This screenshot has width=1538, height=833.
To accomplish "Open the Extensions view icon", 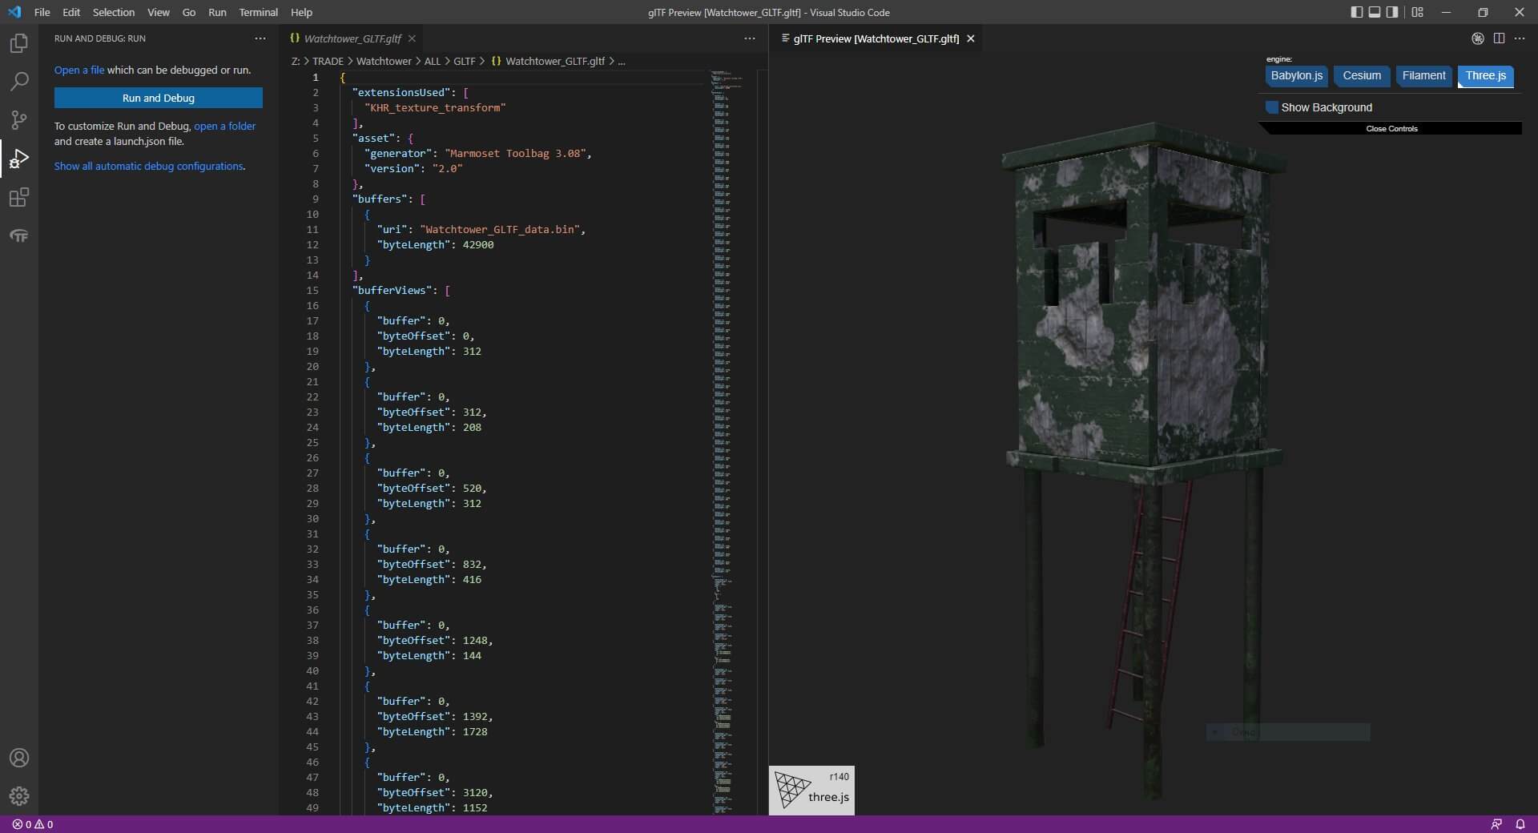I will click(x=19, y=197).
